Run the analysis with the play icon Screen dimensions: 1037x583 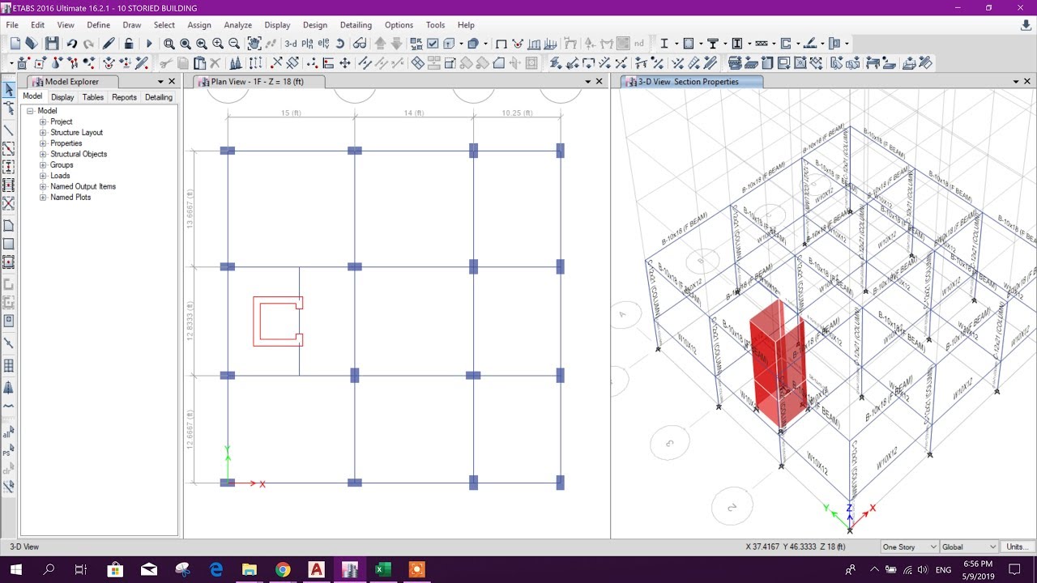[x=150, y=42]
